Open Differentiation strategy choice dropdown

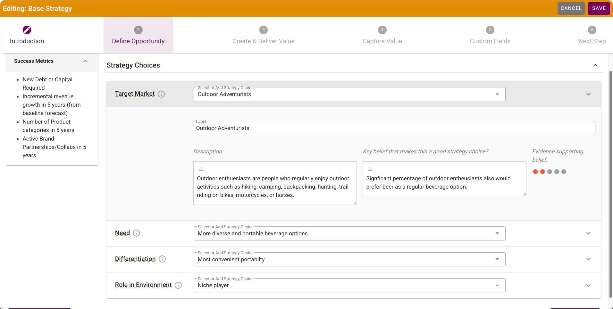349,259
